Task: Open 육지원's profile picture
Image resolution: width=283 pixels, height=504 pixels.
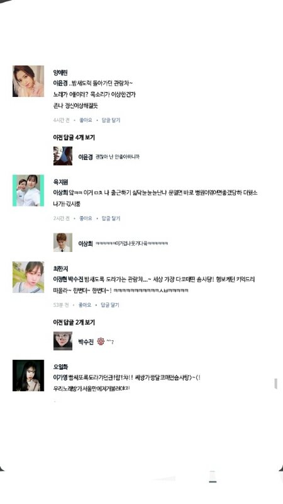Action: pos(28,190)
